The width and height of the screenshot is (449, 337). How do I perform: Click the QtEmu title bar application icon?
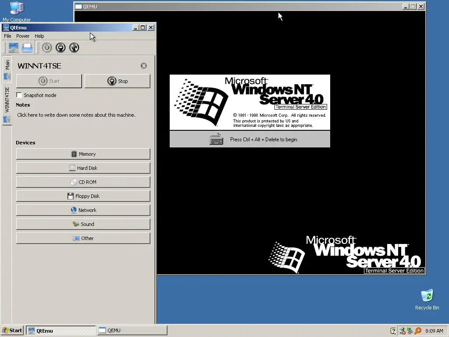coord(6,28)
